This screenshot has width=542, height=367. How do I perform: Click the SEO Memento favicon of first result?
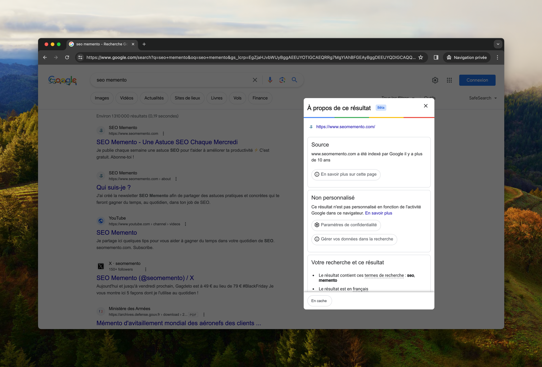(x=101, y=131)
